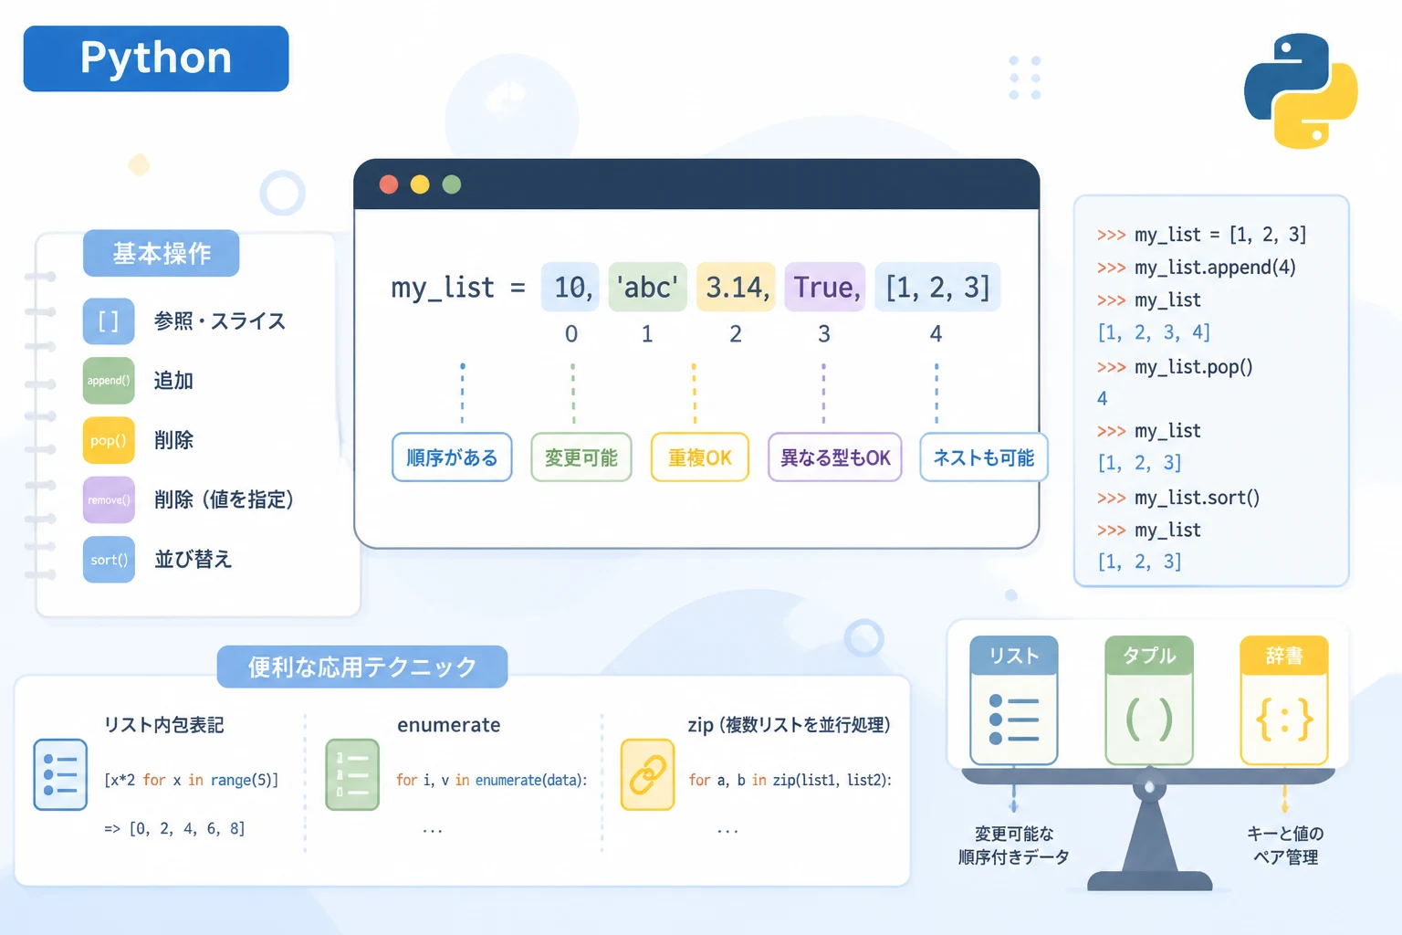Click the curly braces icon on 辞書 card
Image resolution: width=1402 pixels, height=935 pixels.
click(1284, 720)
